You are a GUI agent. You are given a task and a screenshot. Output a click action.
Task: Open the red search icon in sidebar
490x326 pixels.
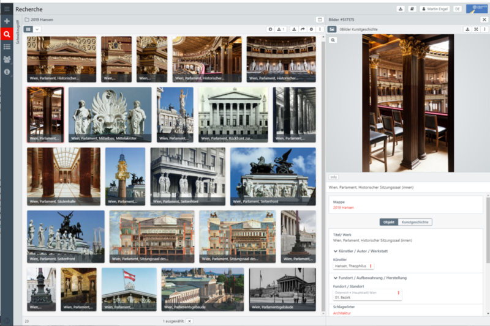point(7,34)
